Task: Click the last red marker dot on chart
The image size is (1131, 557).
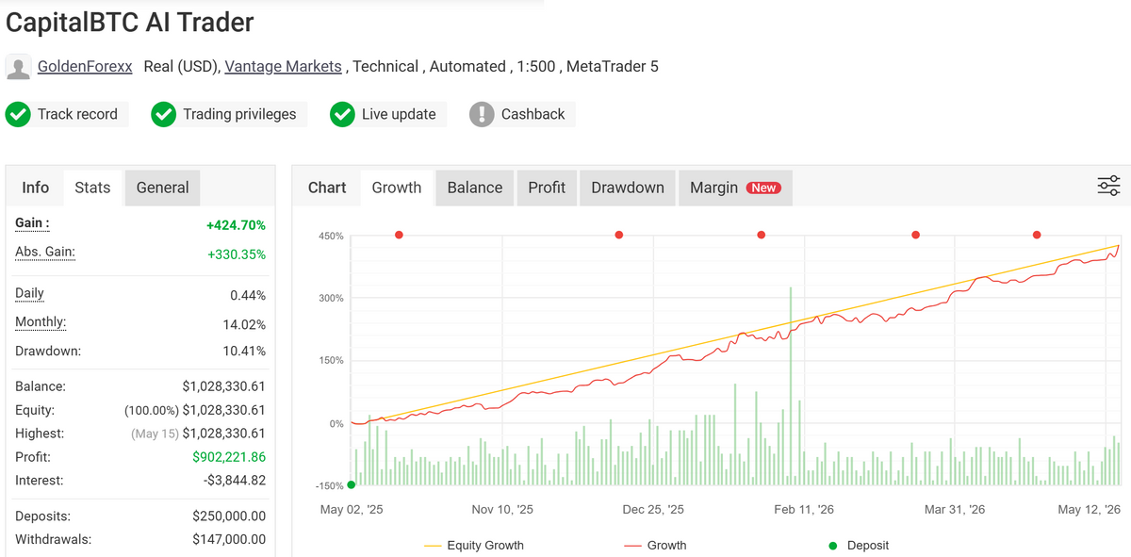Action: click(1037, 235)
